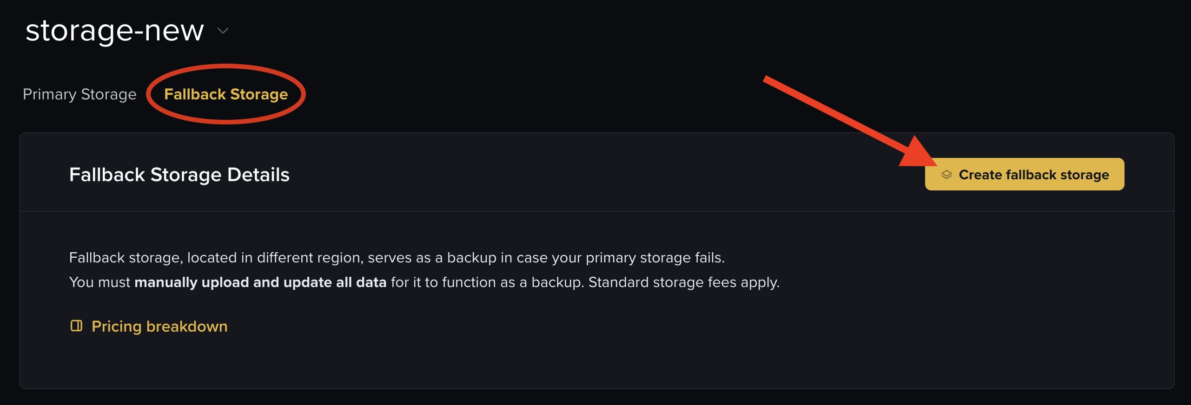Click the Fallback Storage Details heading
1191x405 pixels.
coord(179,175)
